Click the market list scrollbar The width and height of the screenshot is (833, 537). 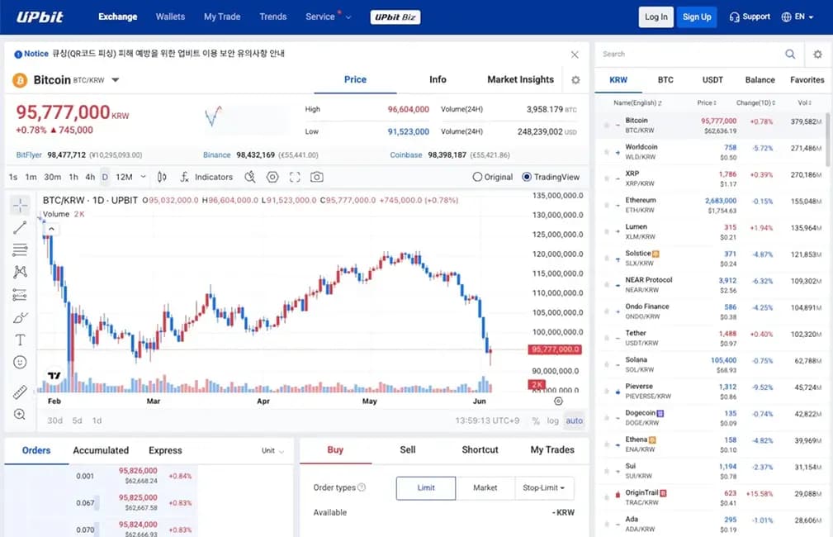[x=828, y=140]
